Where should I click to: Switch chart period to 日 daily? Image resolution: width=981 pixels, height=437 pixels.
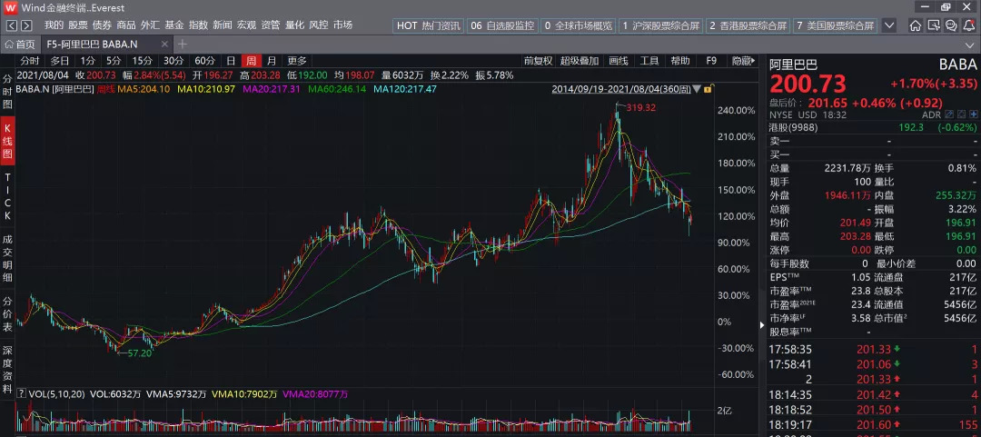pos(230,61)
